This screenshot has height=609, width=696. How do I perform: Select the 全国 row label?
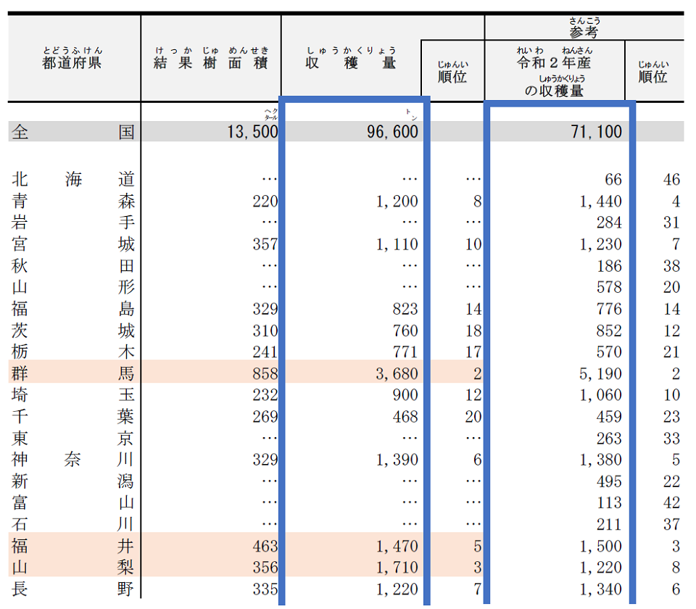coord(72,132)
